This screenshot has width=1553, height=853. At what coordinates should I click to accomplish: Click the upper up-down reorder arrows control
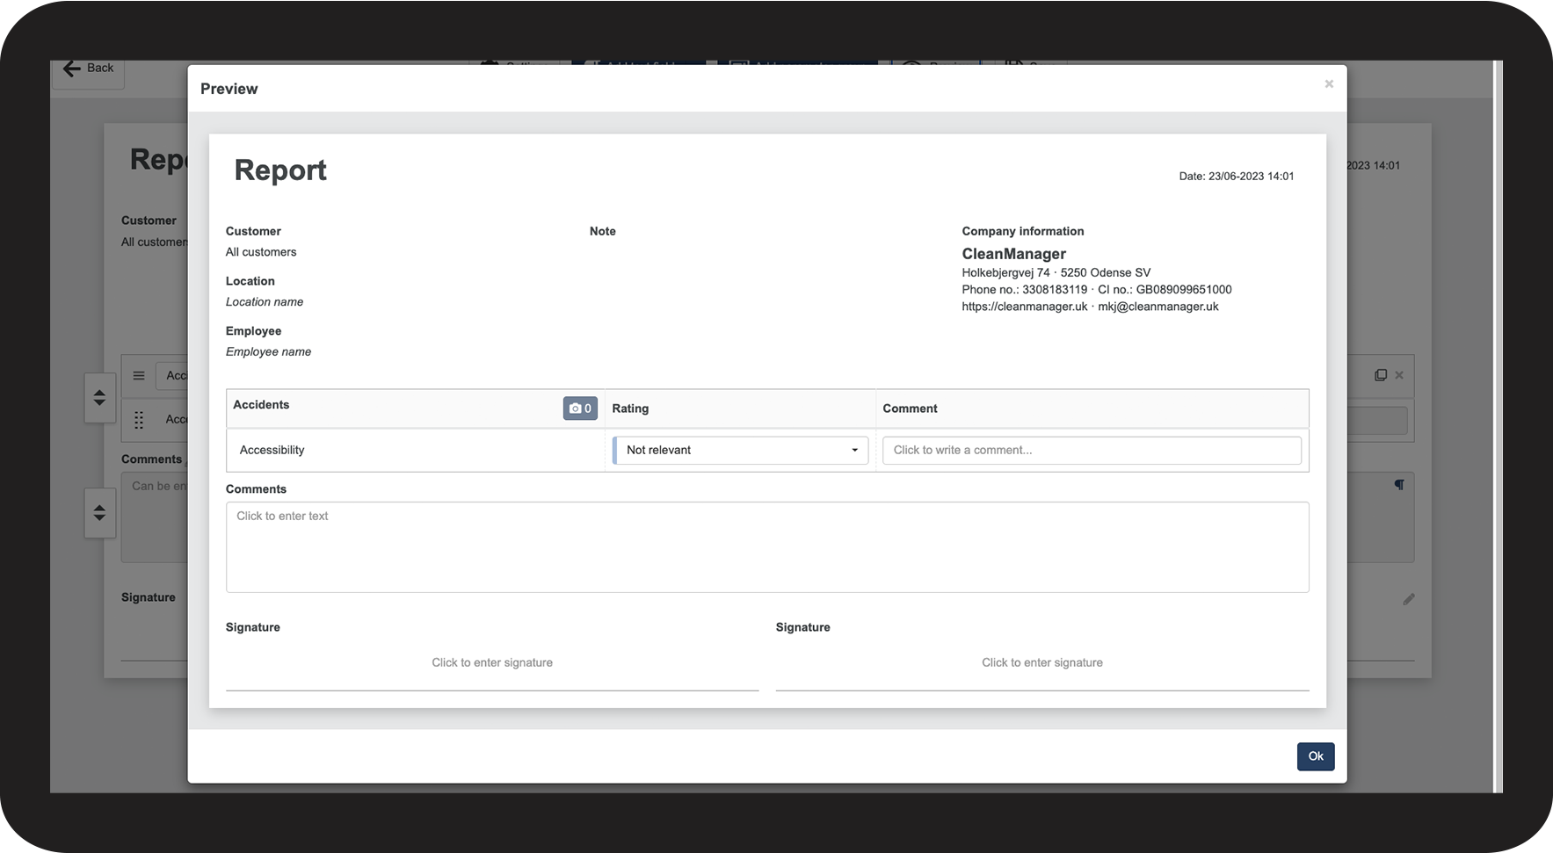[100, 398]
